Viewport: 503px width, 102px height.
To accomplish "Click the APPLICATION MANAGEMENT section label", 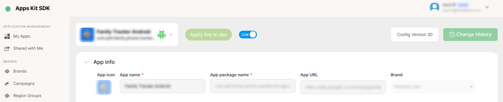I will tap(27, 27).
